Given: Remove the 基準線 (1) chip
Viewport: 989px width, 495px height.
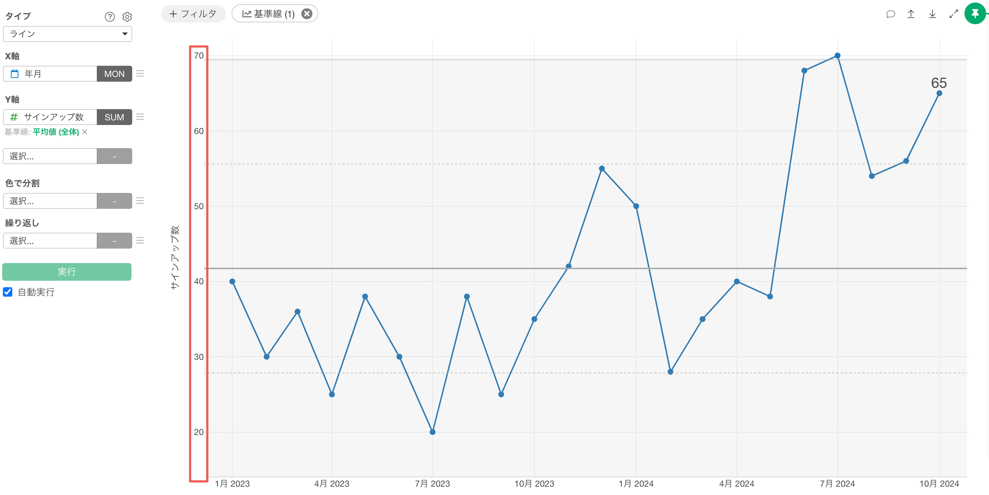Looking at the screenshot, I should [x=307, y=14].
